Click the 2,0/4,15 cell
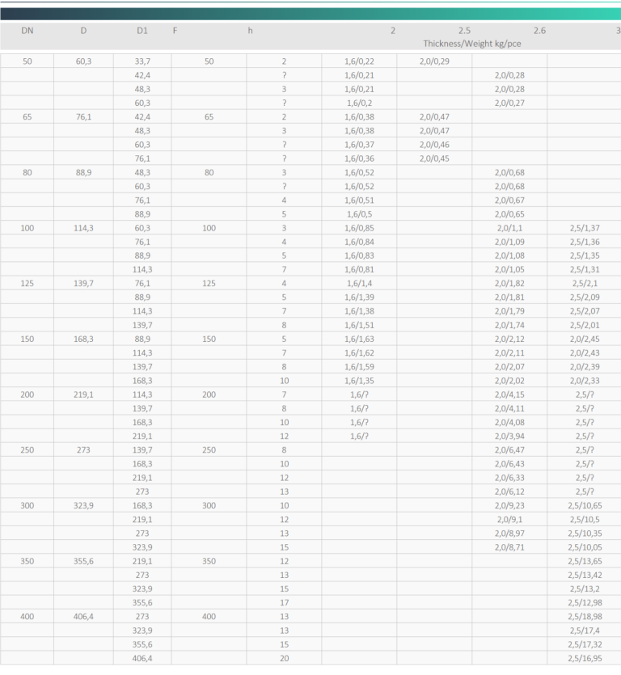 pyautogui.click(x=509, y=394)
